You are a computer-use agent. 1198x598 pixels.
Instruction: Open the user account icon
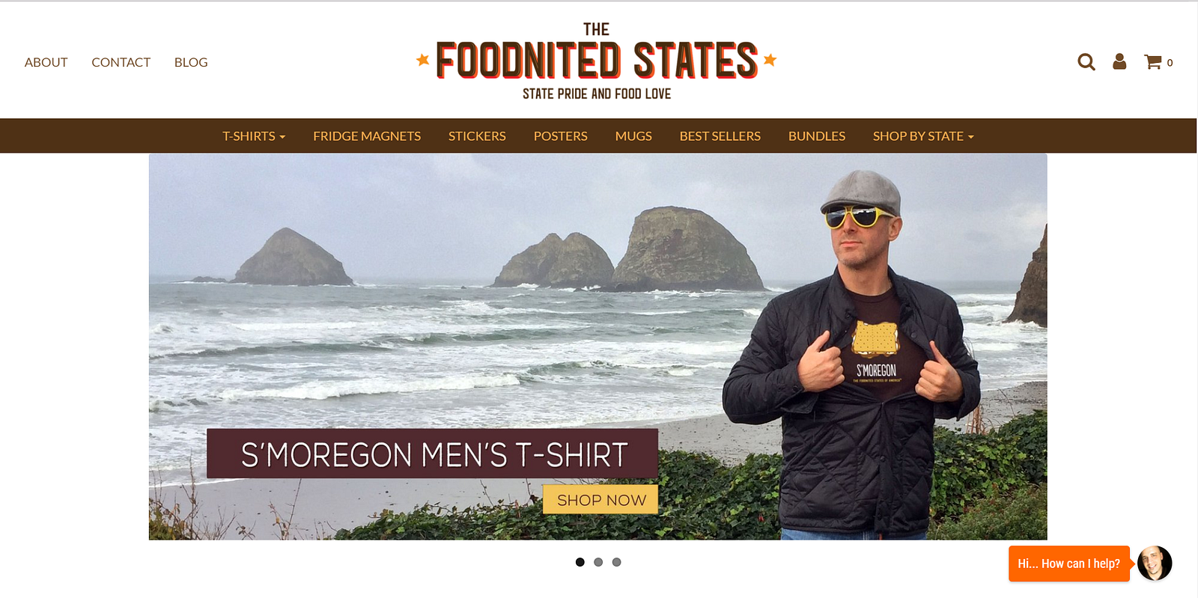[x=1119, y=61]
